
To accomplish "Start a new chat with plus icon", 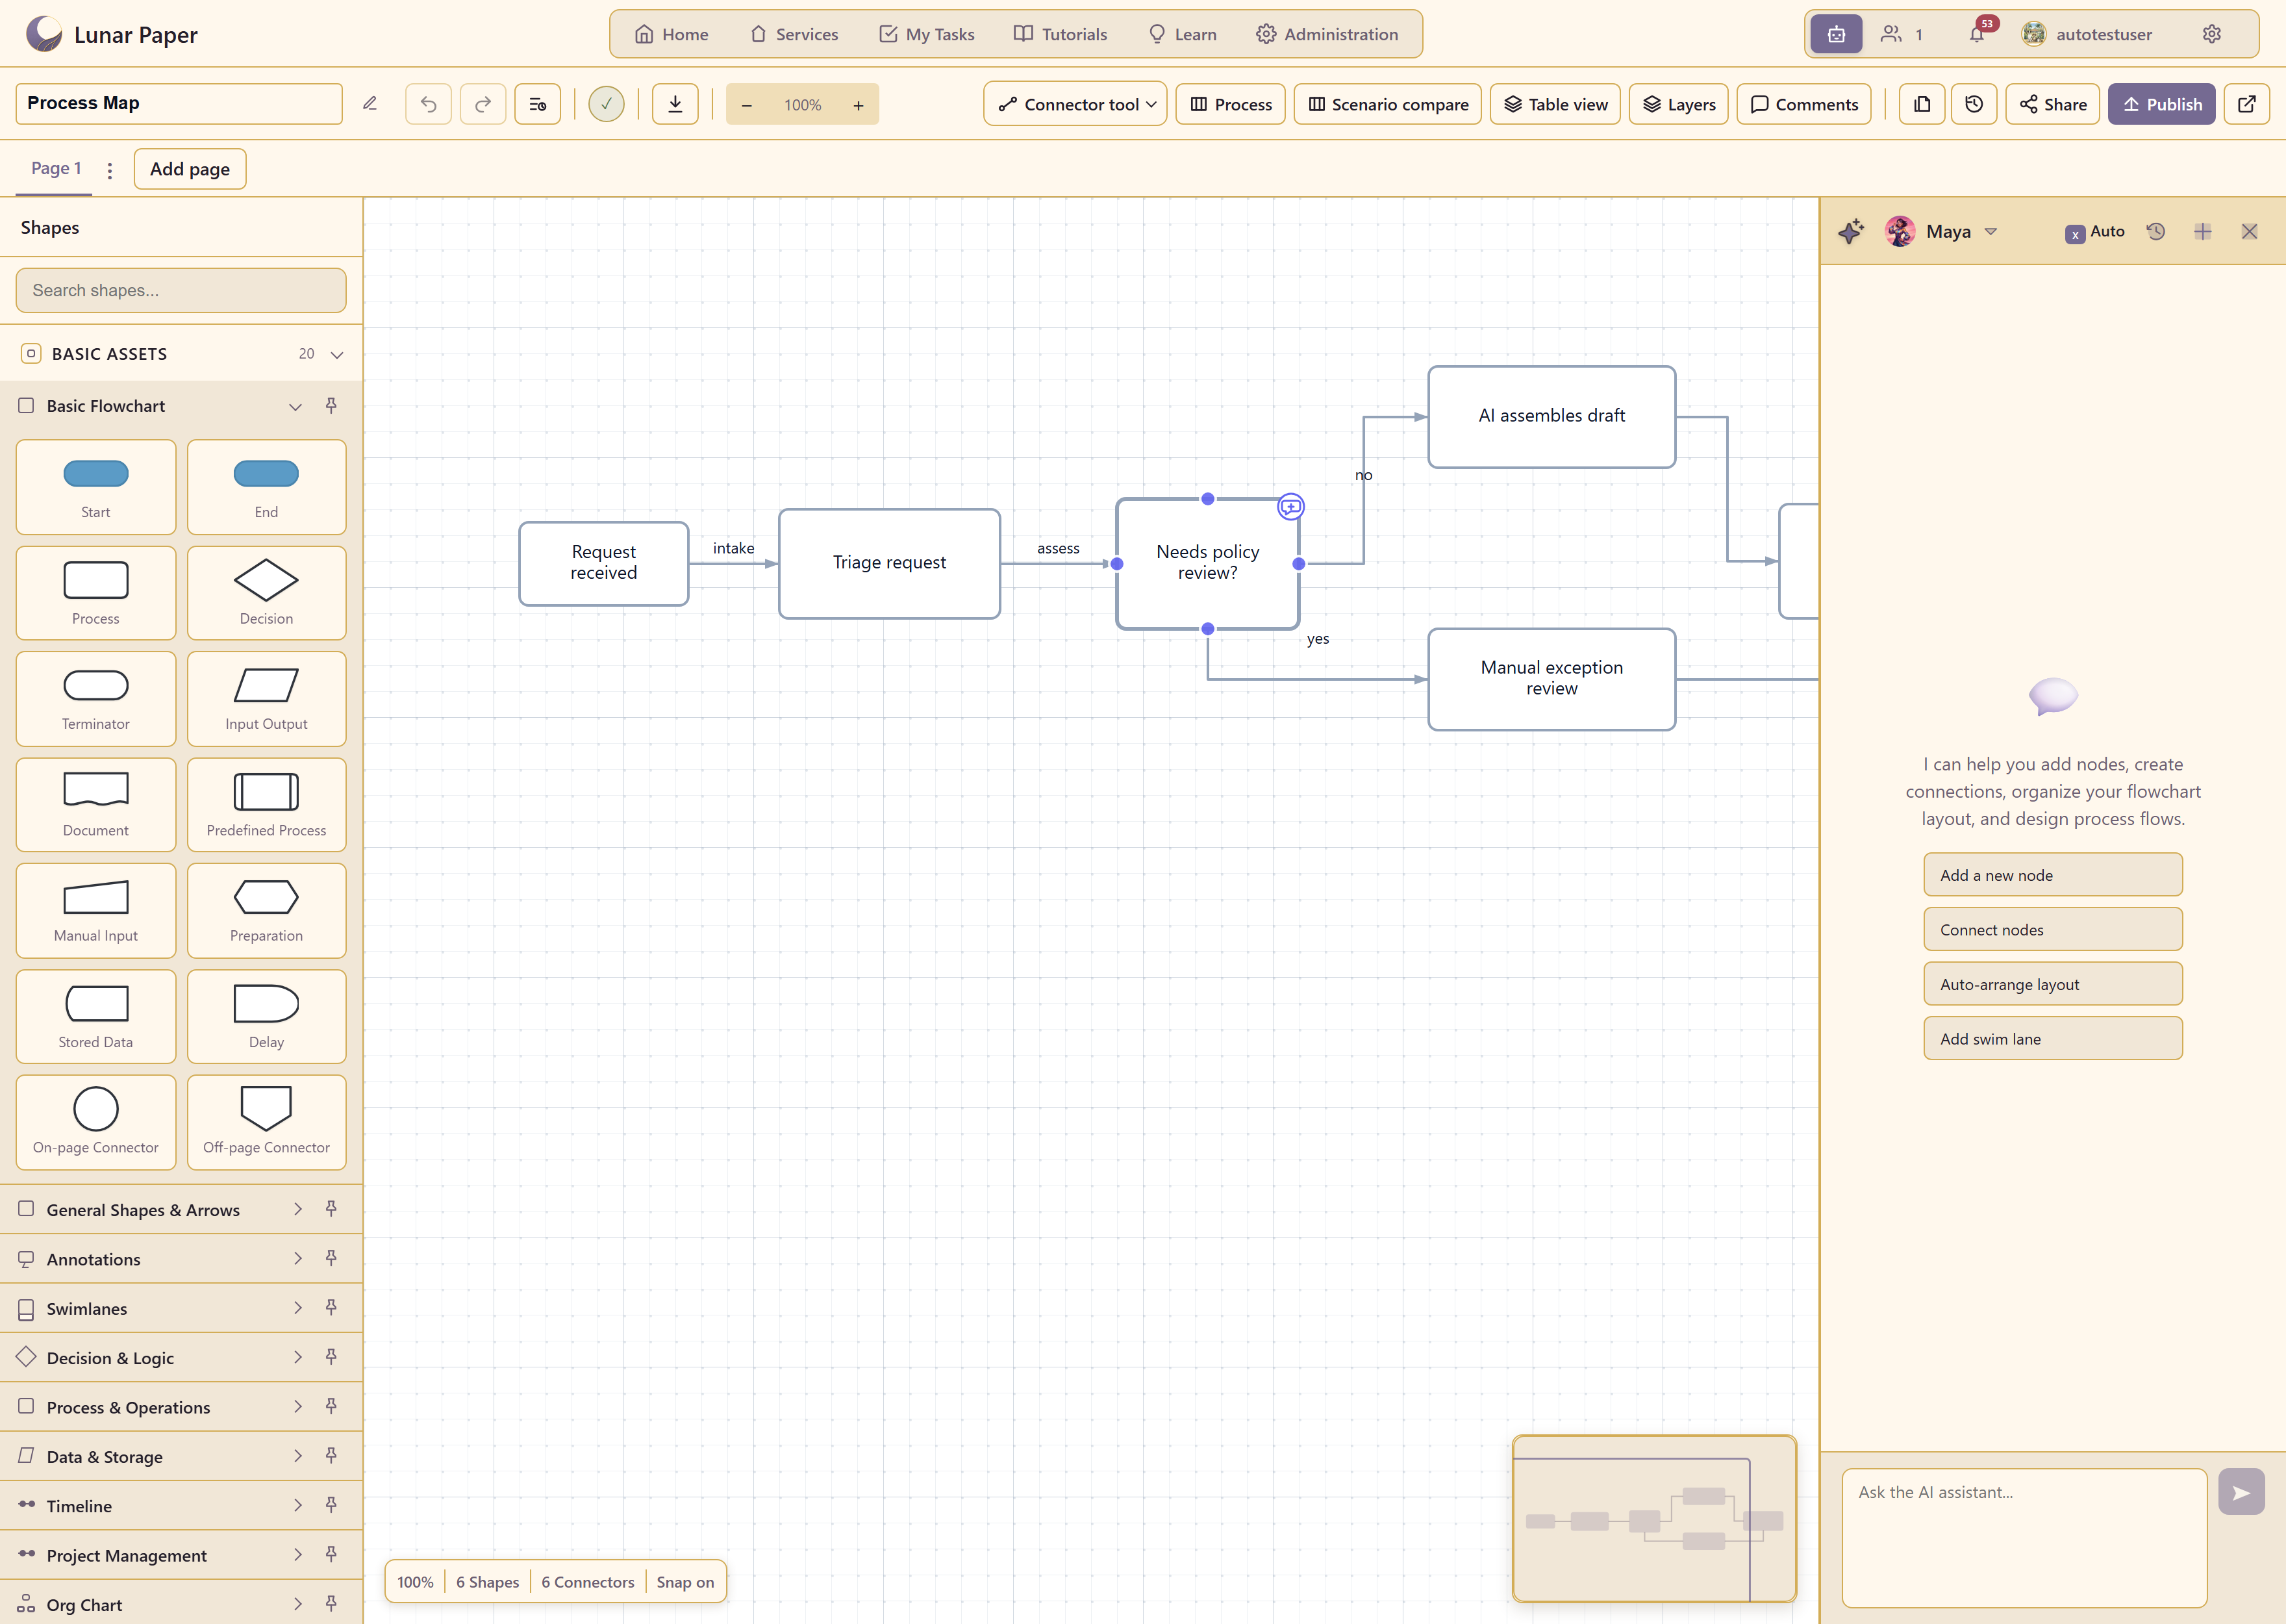I will (2203, 231).
